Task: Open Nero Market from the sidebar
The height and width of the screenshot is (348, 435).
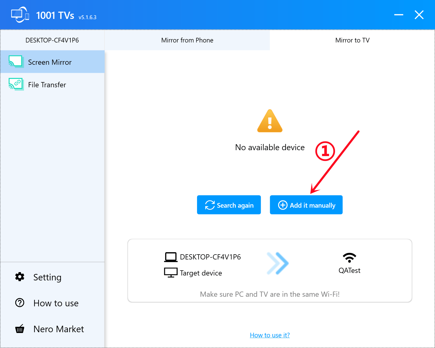Action: pos(59,329)
